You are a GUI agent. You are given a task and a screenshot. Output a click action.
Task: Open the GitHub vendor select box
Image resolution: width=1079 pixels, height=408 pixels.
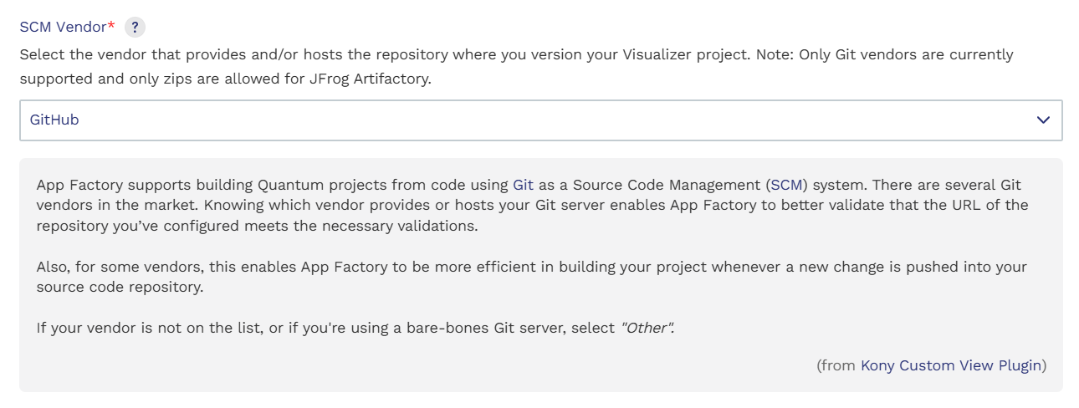point(502,120)
